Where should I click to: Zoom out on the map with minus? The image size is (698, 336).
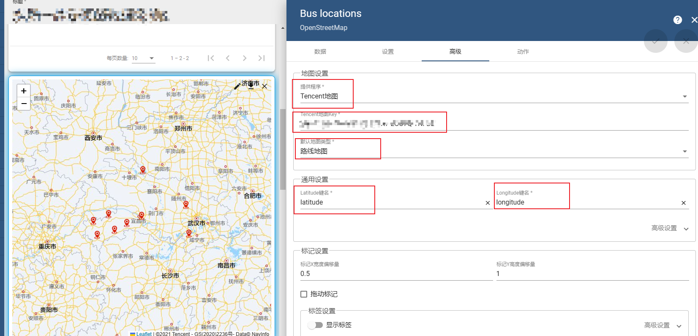[24, 104]
